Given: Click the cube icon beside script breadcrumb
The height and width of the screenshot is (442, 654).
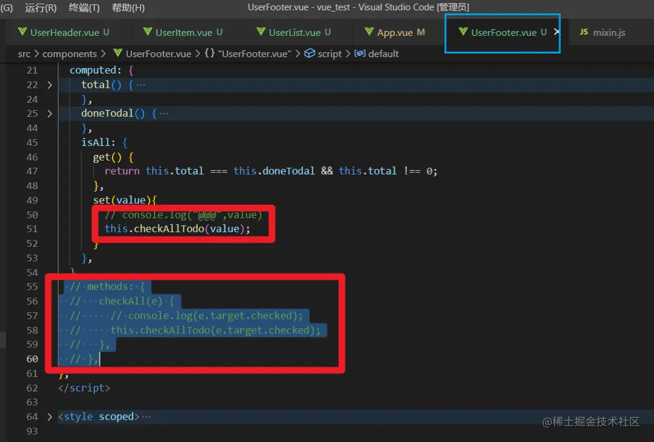Looking at the screenshot, I should (310, 54).
